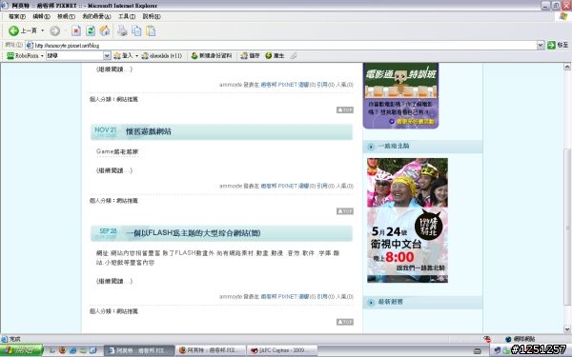The width and height of the screenshot is (572, 357).
Task: Click RoboForm 新建身份資料 button
Action: [212, 56]
